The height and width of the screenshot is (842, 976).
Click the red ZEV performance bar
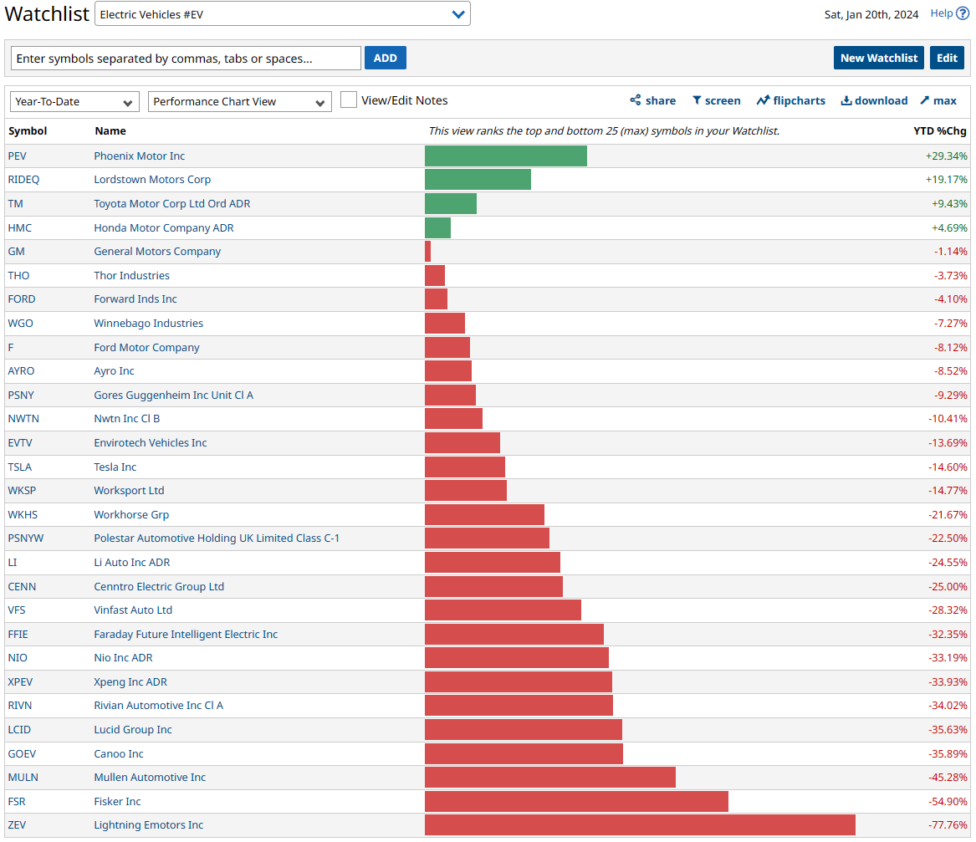(x=640, y=825)
